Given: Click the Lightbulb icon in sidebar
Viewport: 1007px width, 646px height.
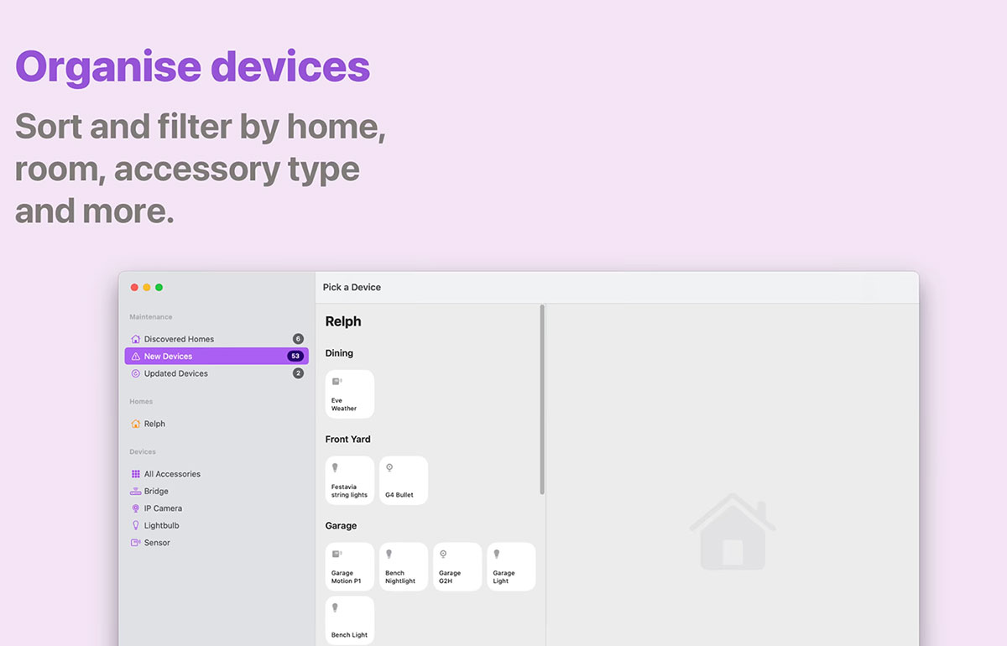Looking at the screenshot, I should click(x=136, y=525).
